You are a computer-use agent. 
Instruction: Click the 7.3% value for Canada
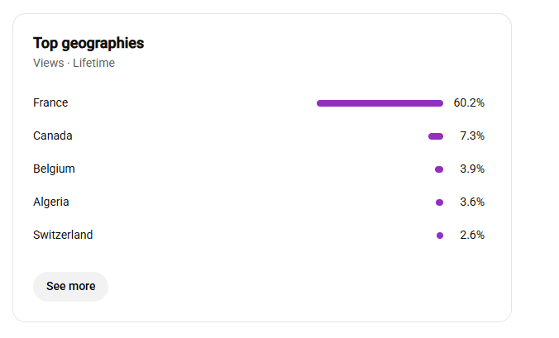pos(472,136)
